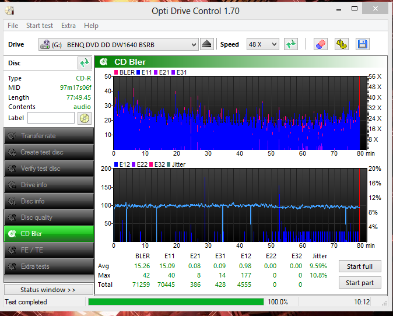Click the BLER pink legend swatch

(x=116, y=72)
